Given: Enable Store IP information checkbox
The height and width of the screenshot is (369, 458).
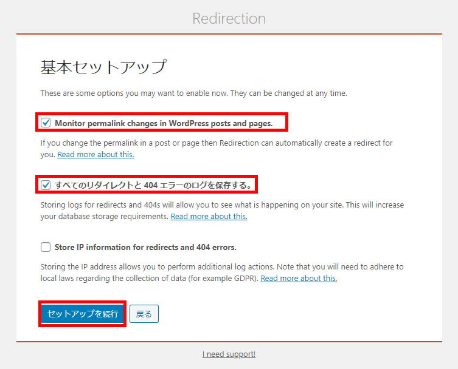Looking at the screenshot, I should click(46, 247).
